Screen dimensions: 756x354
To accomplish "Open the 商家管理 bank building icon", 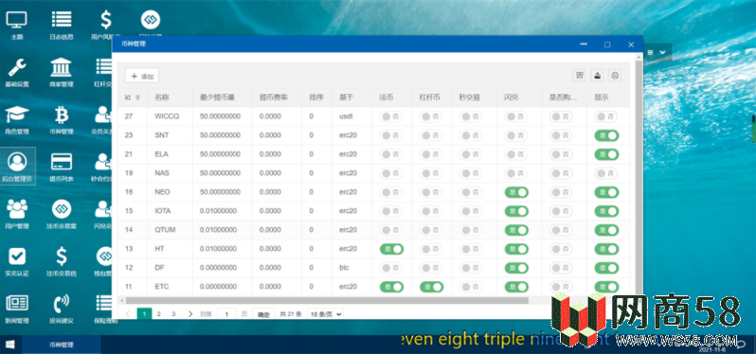I will (62, 72).
